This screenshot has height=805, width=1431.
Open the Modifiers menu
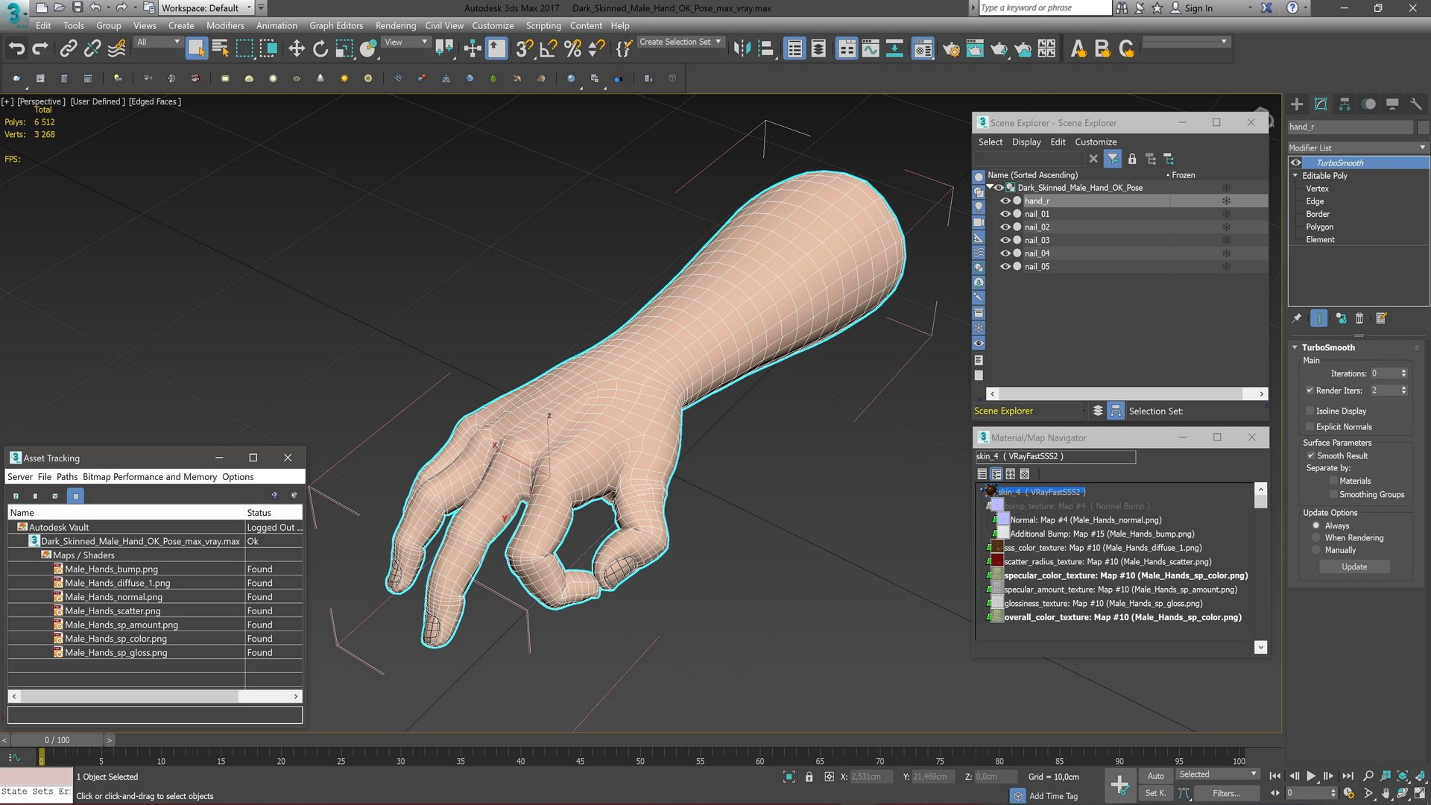coord(225,25)
